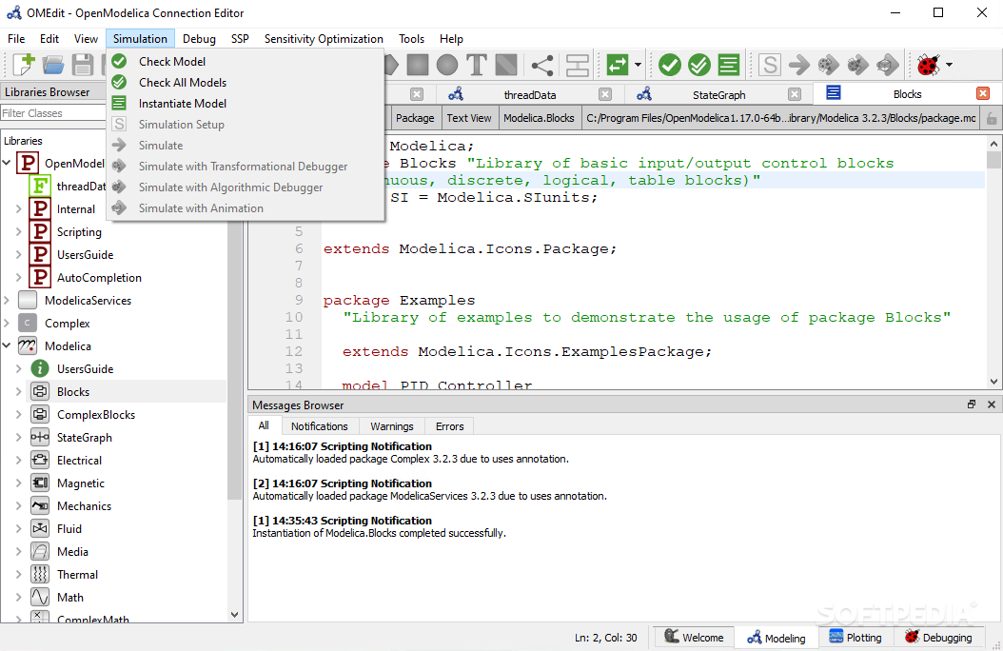Screen dimensions: 1003x651
Task: Select the Ellipse shape tool
Action: 447,65
